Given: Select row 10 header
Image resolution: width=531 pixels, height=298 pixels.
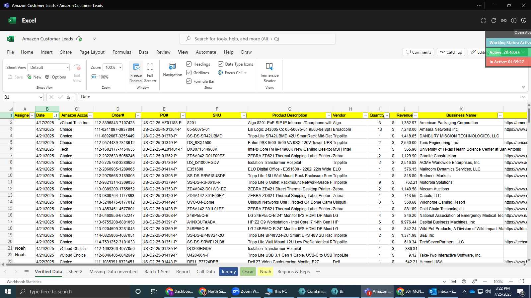Looking at the screenshot, I should (7, 175).
